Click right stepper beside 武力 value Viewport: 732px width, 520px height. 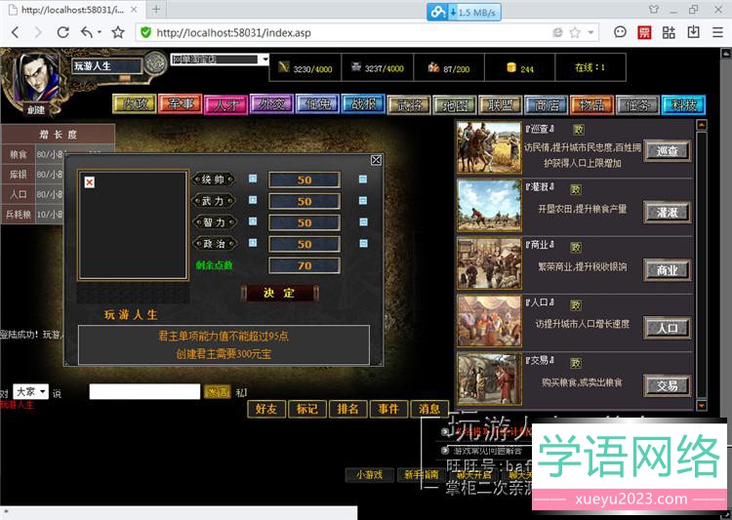pos(362,201)
